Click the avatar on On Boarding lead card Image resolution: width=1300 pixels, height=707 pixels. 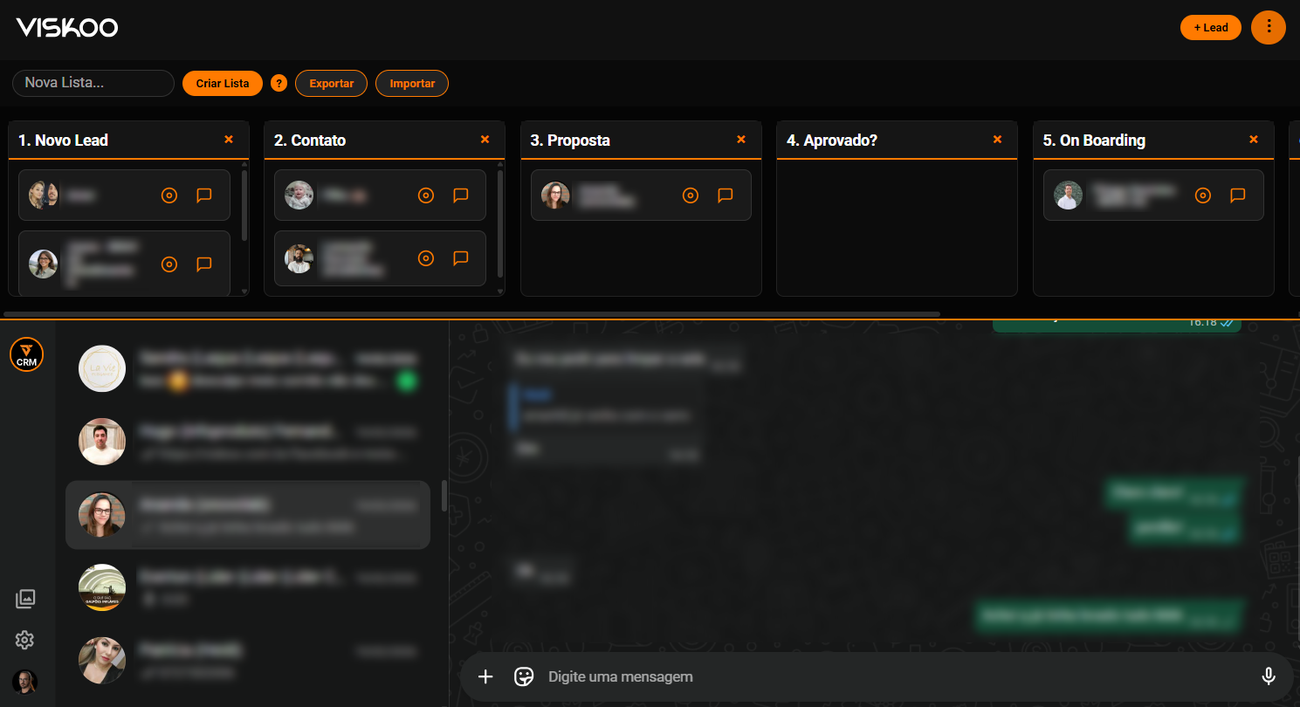coord(1068,196)
